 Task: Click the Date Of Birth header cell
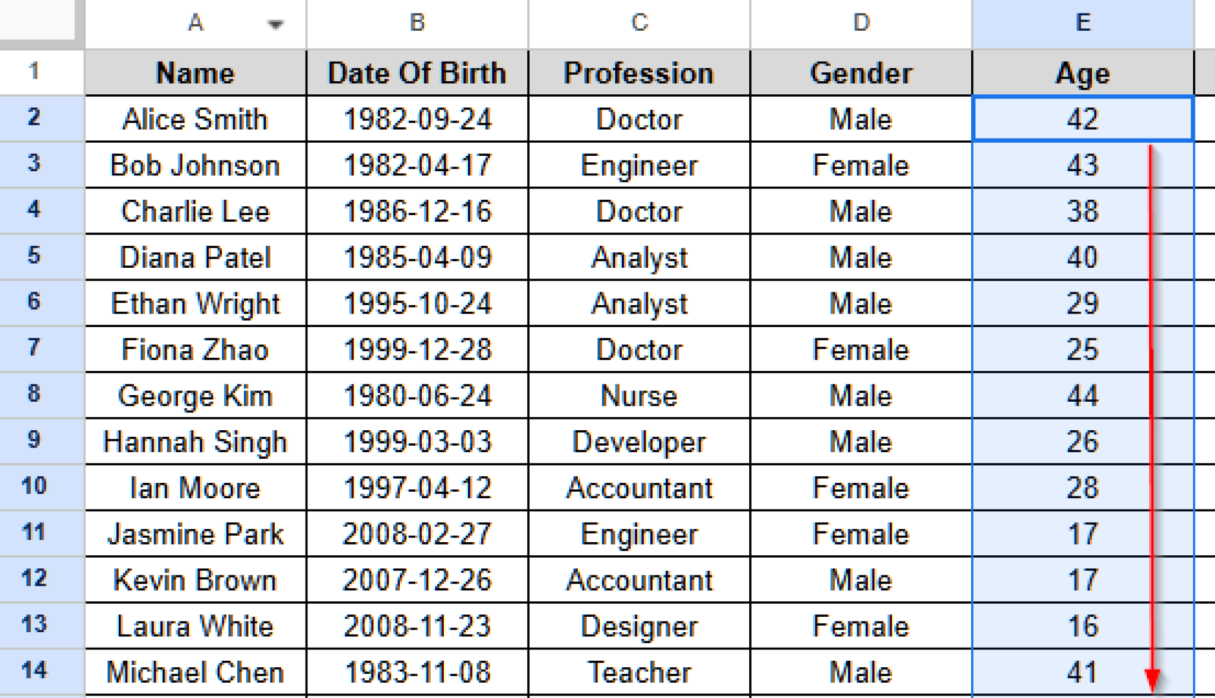[417, 73]
